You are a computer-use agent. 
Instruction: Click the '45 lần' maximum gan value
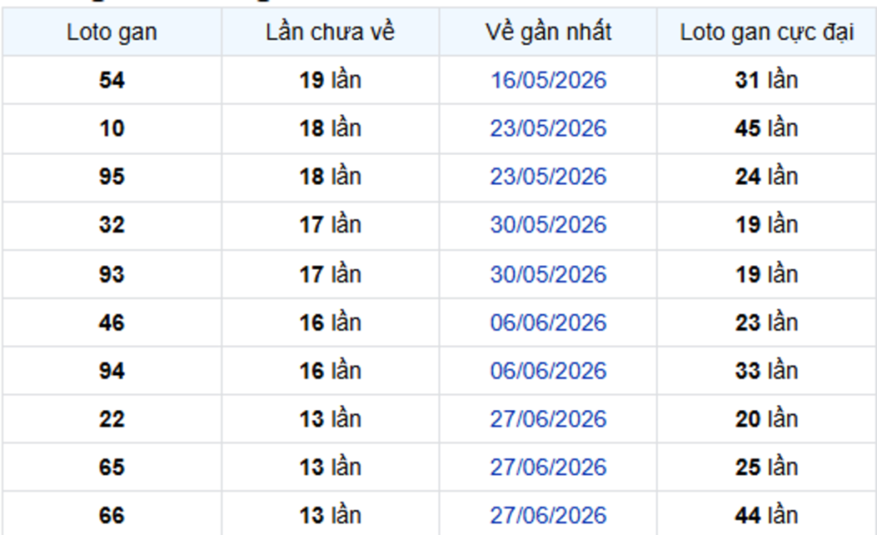point(767,128)
